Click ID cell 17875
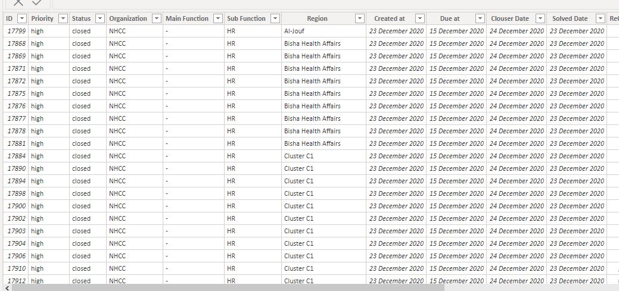Image resolution: width=619 pixels, height=291 pixels. coord(17,93)
